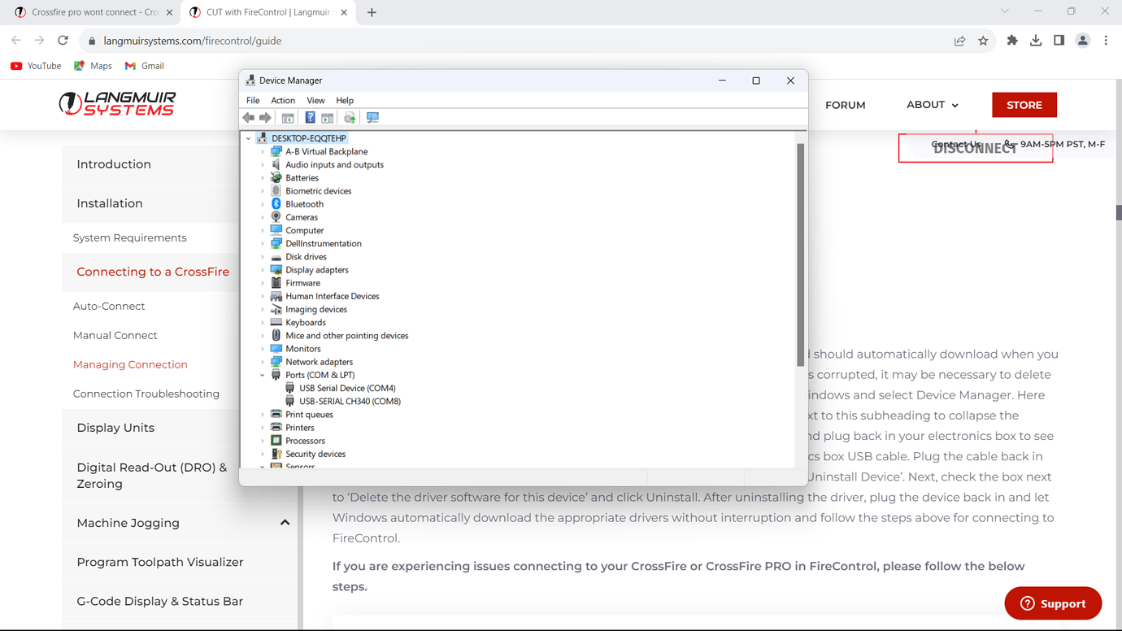Open device Properties using the toolbar icon
1122x631 pixels.
[x=327, y=118]
